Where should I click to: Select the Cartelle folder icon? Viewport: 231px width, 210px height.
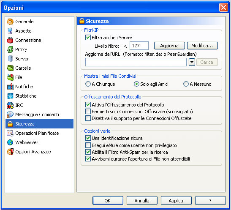10,68
